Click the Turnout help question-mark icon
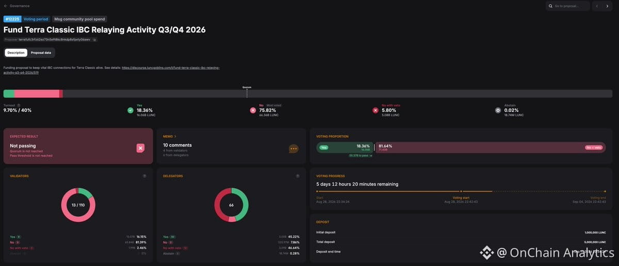The image size is (619, 266). pos(19,105)
